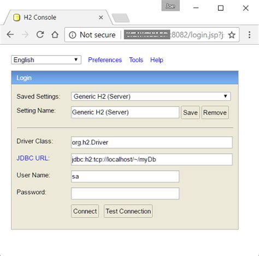Image resolution: width=259 pixels, height=256 pixels.
Task: Show site info for Not secure
Action: click(92, 35)
